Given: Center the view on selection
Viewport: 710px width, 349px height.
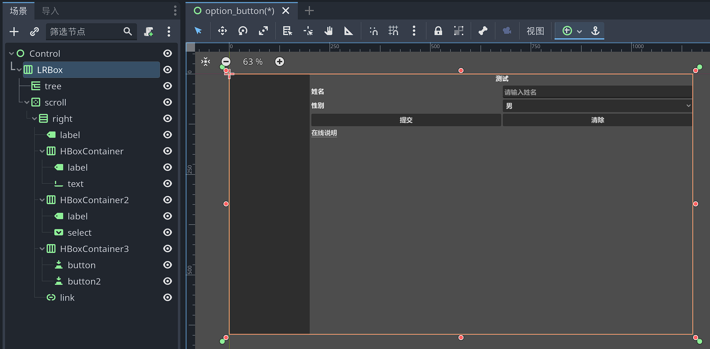Looking at the screenshot, I should (206, 62).
